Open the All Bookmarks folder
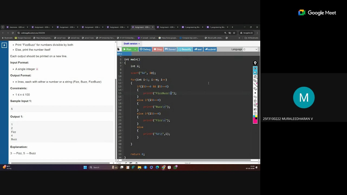Screen dimensions: 347x195 pyautogui.click(x=251, y=38)
